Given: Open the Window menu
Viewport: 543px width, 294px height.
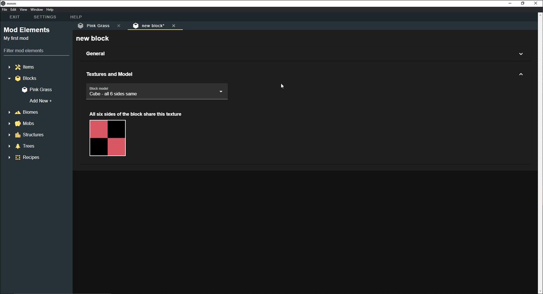Looking at the screenshot, I should pyautogui.click(x=37, y=9).
